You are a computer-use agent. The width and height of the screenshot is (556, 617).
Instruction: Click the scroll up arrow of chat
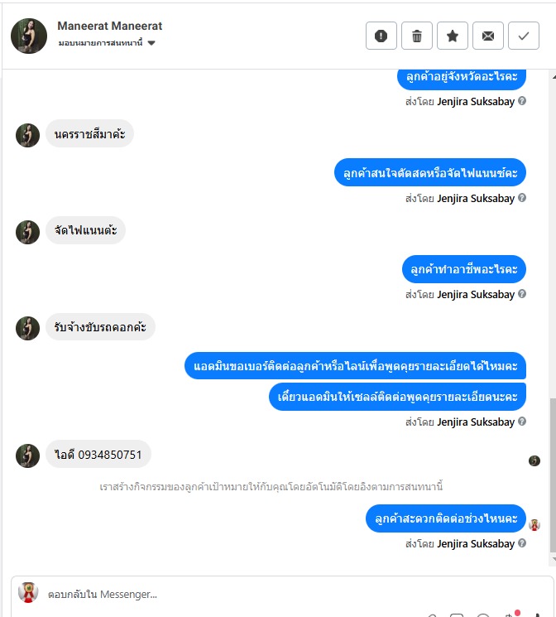[x=554, y=77]
